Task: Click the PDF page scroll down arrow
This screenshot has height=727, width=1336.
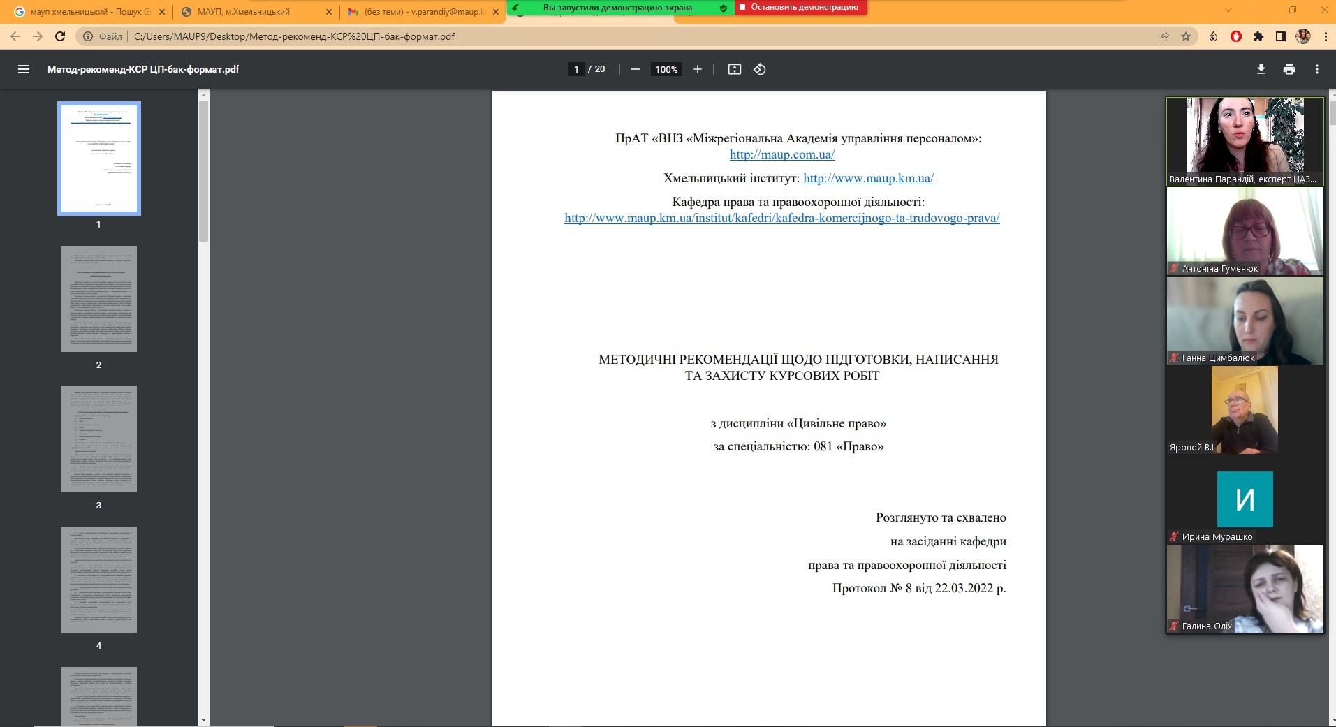Action: (1332, 721)
